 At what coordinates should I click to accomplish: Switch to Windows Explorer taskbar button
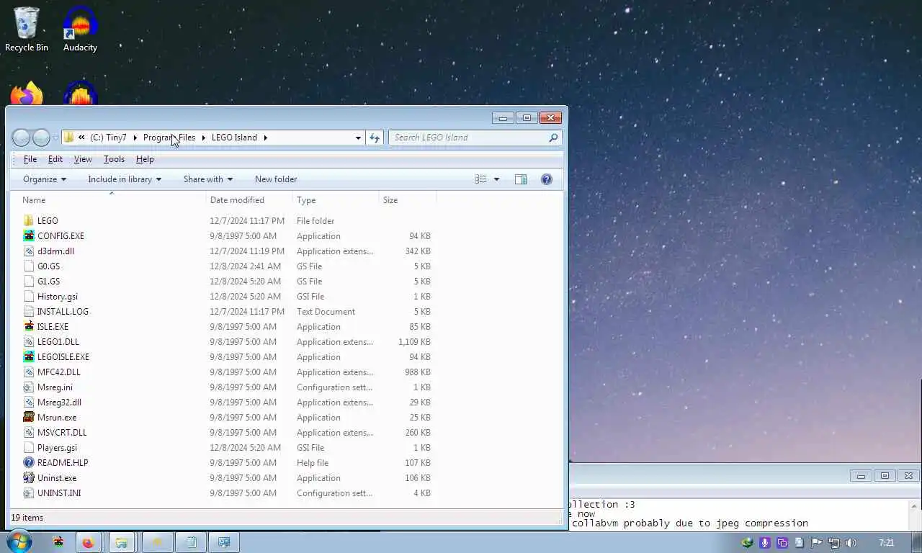tap(122, 542)
